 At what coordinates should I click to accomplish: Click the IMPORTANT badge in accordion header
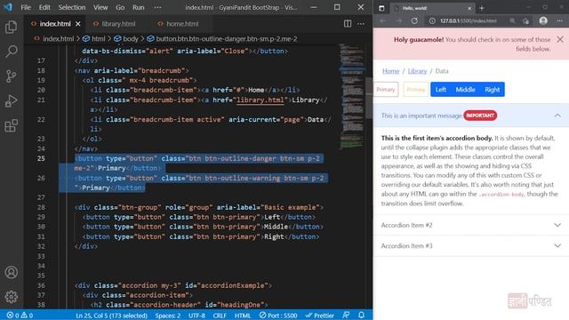point(480,116)
